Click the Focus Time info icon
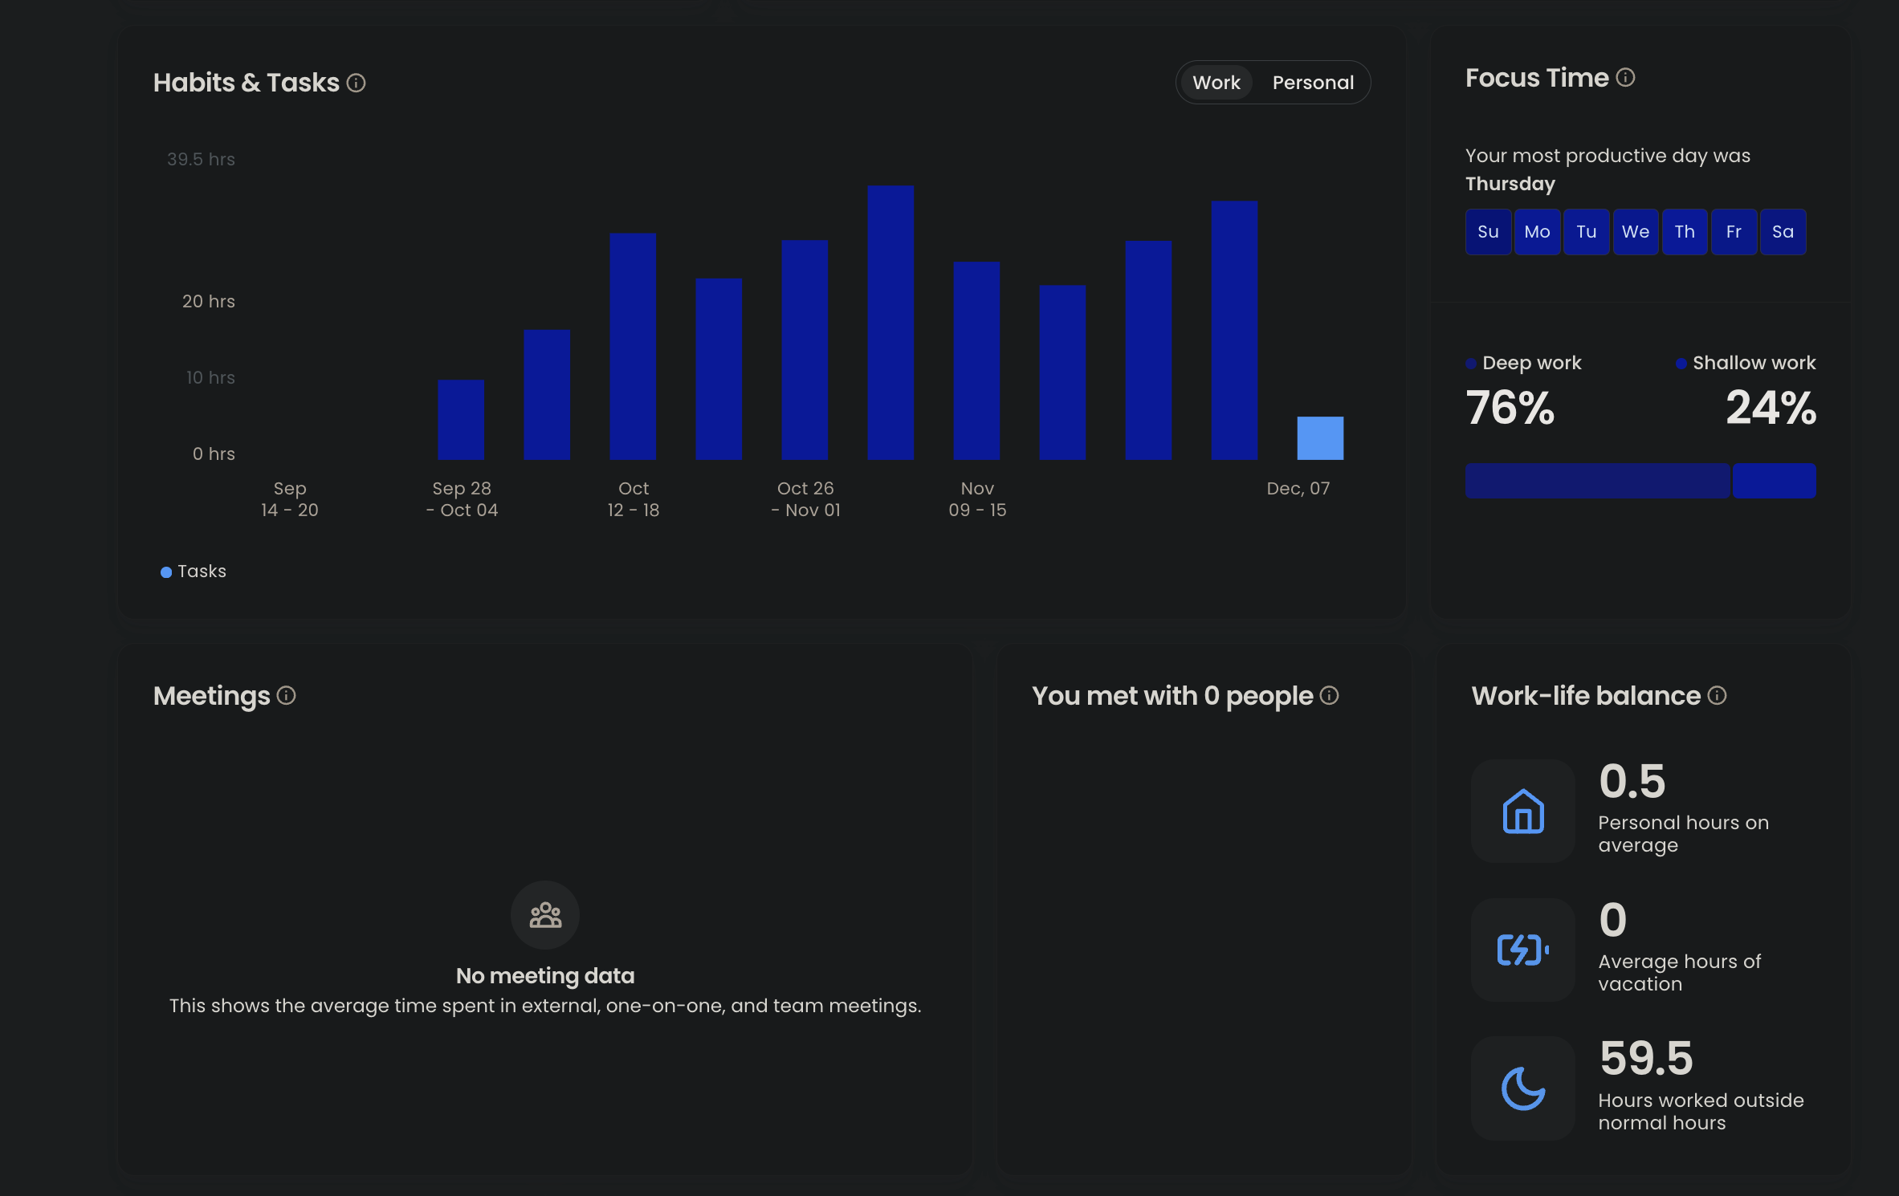 point(1626,77)
